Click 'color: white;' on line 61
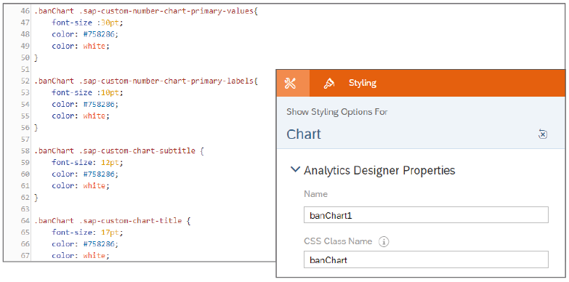The height and width of the screenshot is (282, 569). [x=80, y=185]
